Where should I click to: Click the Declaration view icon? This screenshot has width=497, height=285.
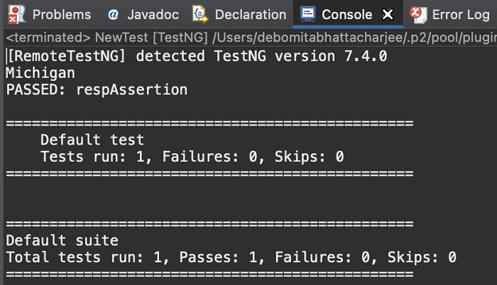[x=200, y=14]
